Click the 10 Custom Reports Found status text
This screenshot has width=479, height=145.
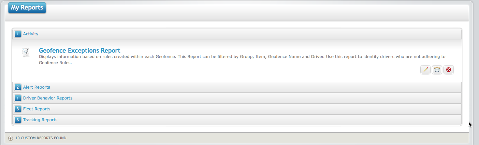(41, 138)
